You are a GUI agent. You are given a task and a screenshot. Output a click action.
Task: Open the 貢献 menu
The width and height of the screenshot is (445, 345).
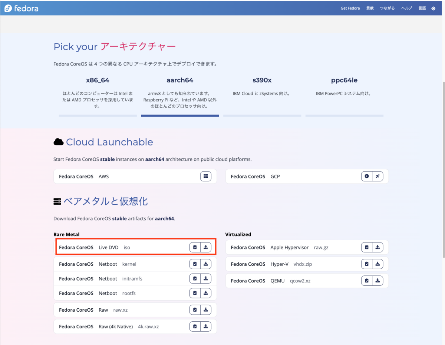[370, 8]
